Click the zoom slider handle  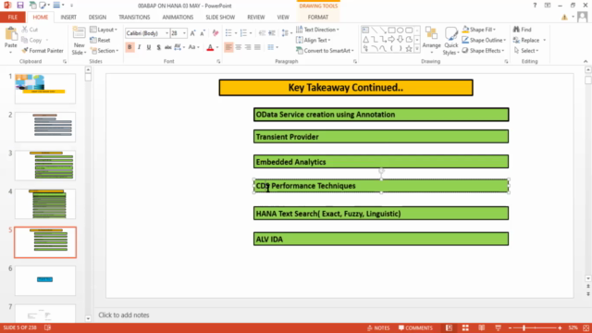tap(524, 327)
